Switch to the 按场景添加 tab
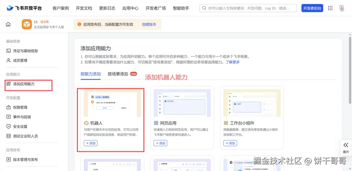 (118, 74)
